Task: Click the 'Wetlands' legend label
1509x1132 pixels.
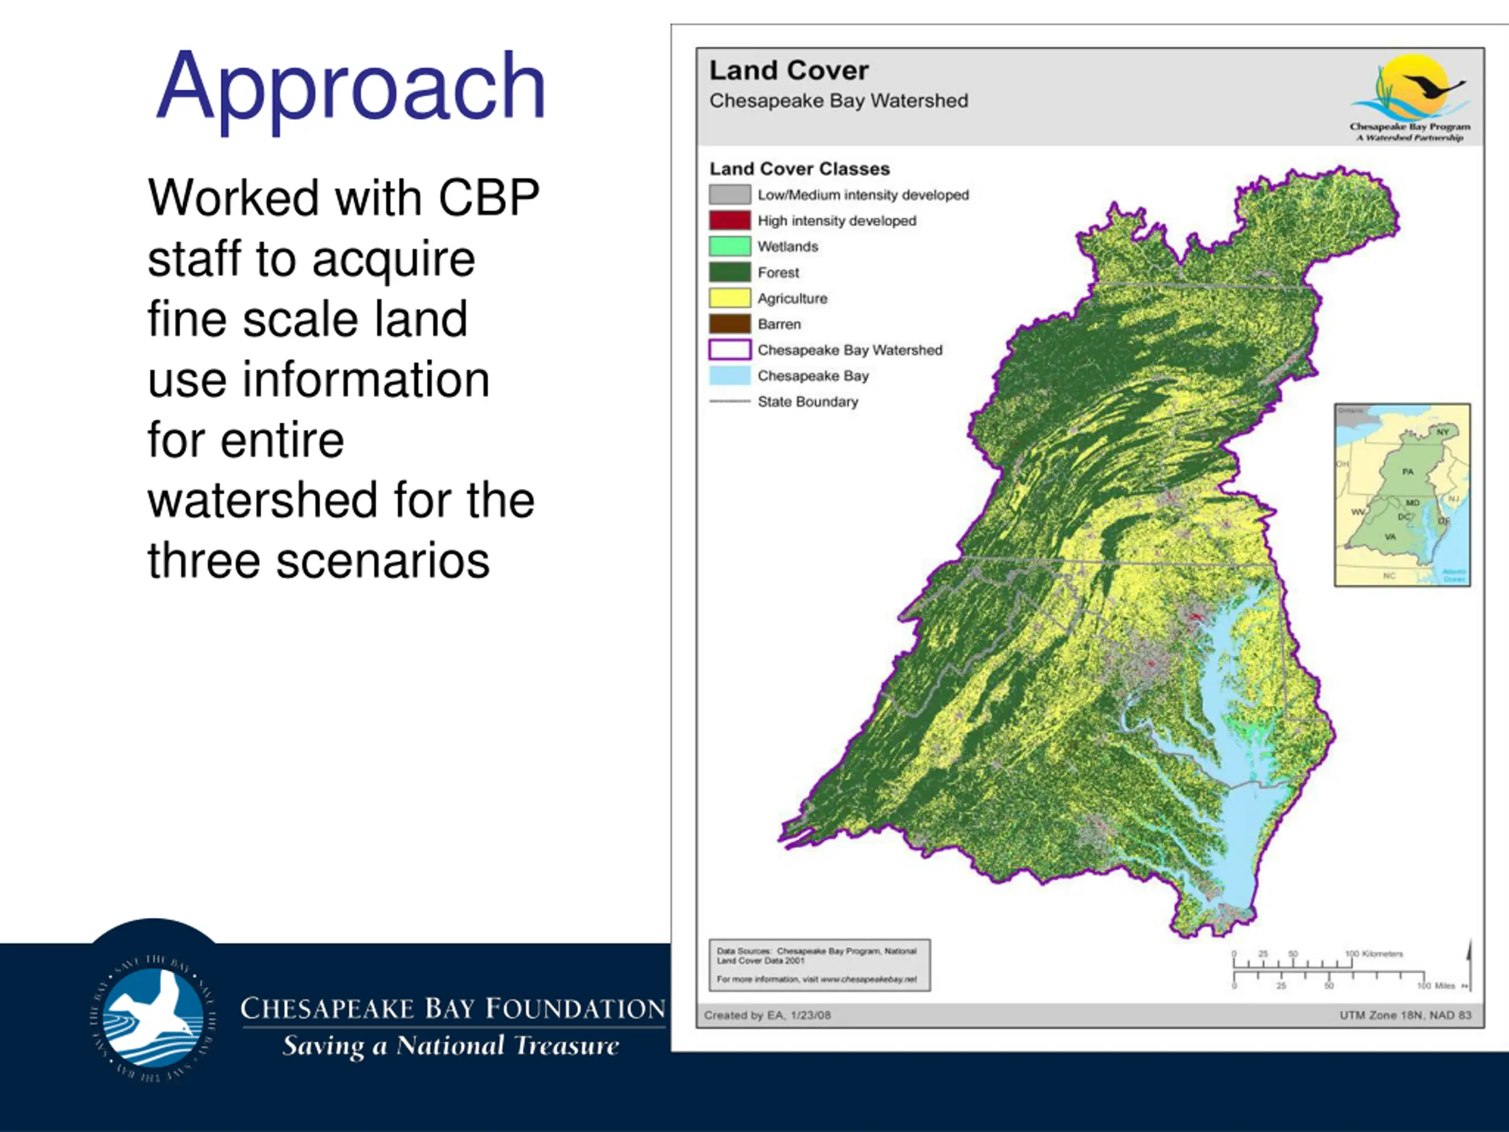Action: (x=788, y=246)
